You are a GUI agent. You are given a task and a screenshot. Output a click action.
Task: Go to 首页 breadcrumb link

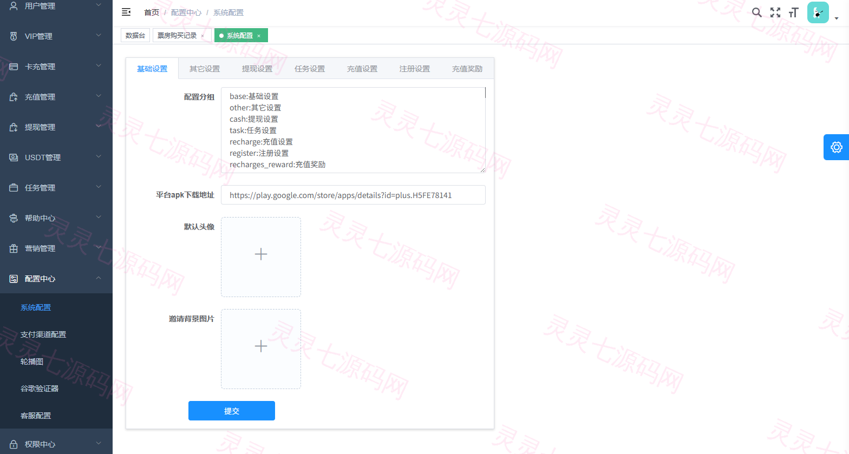(x=152, y=12)
